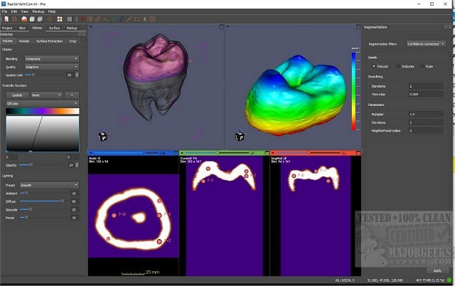Click the Diffuse lighting slider

click(43, 201)
